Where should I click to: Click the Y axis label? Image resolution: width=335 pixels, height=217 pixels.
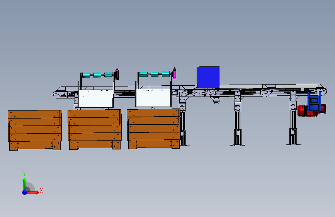24,173
